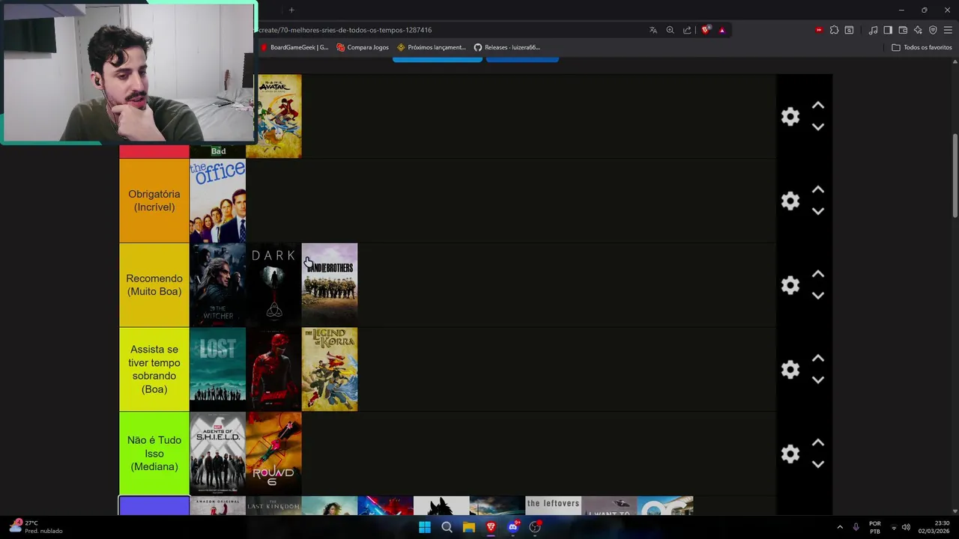Open the Brave Rewards triangle icon

[x=722, y=30]
